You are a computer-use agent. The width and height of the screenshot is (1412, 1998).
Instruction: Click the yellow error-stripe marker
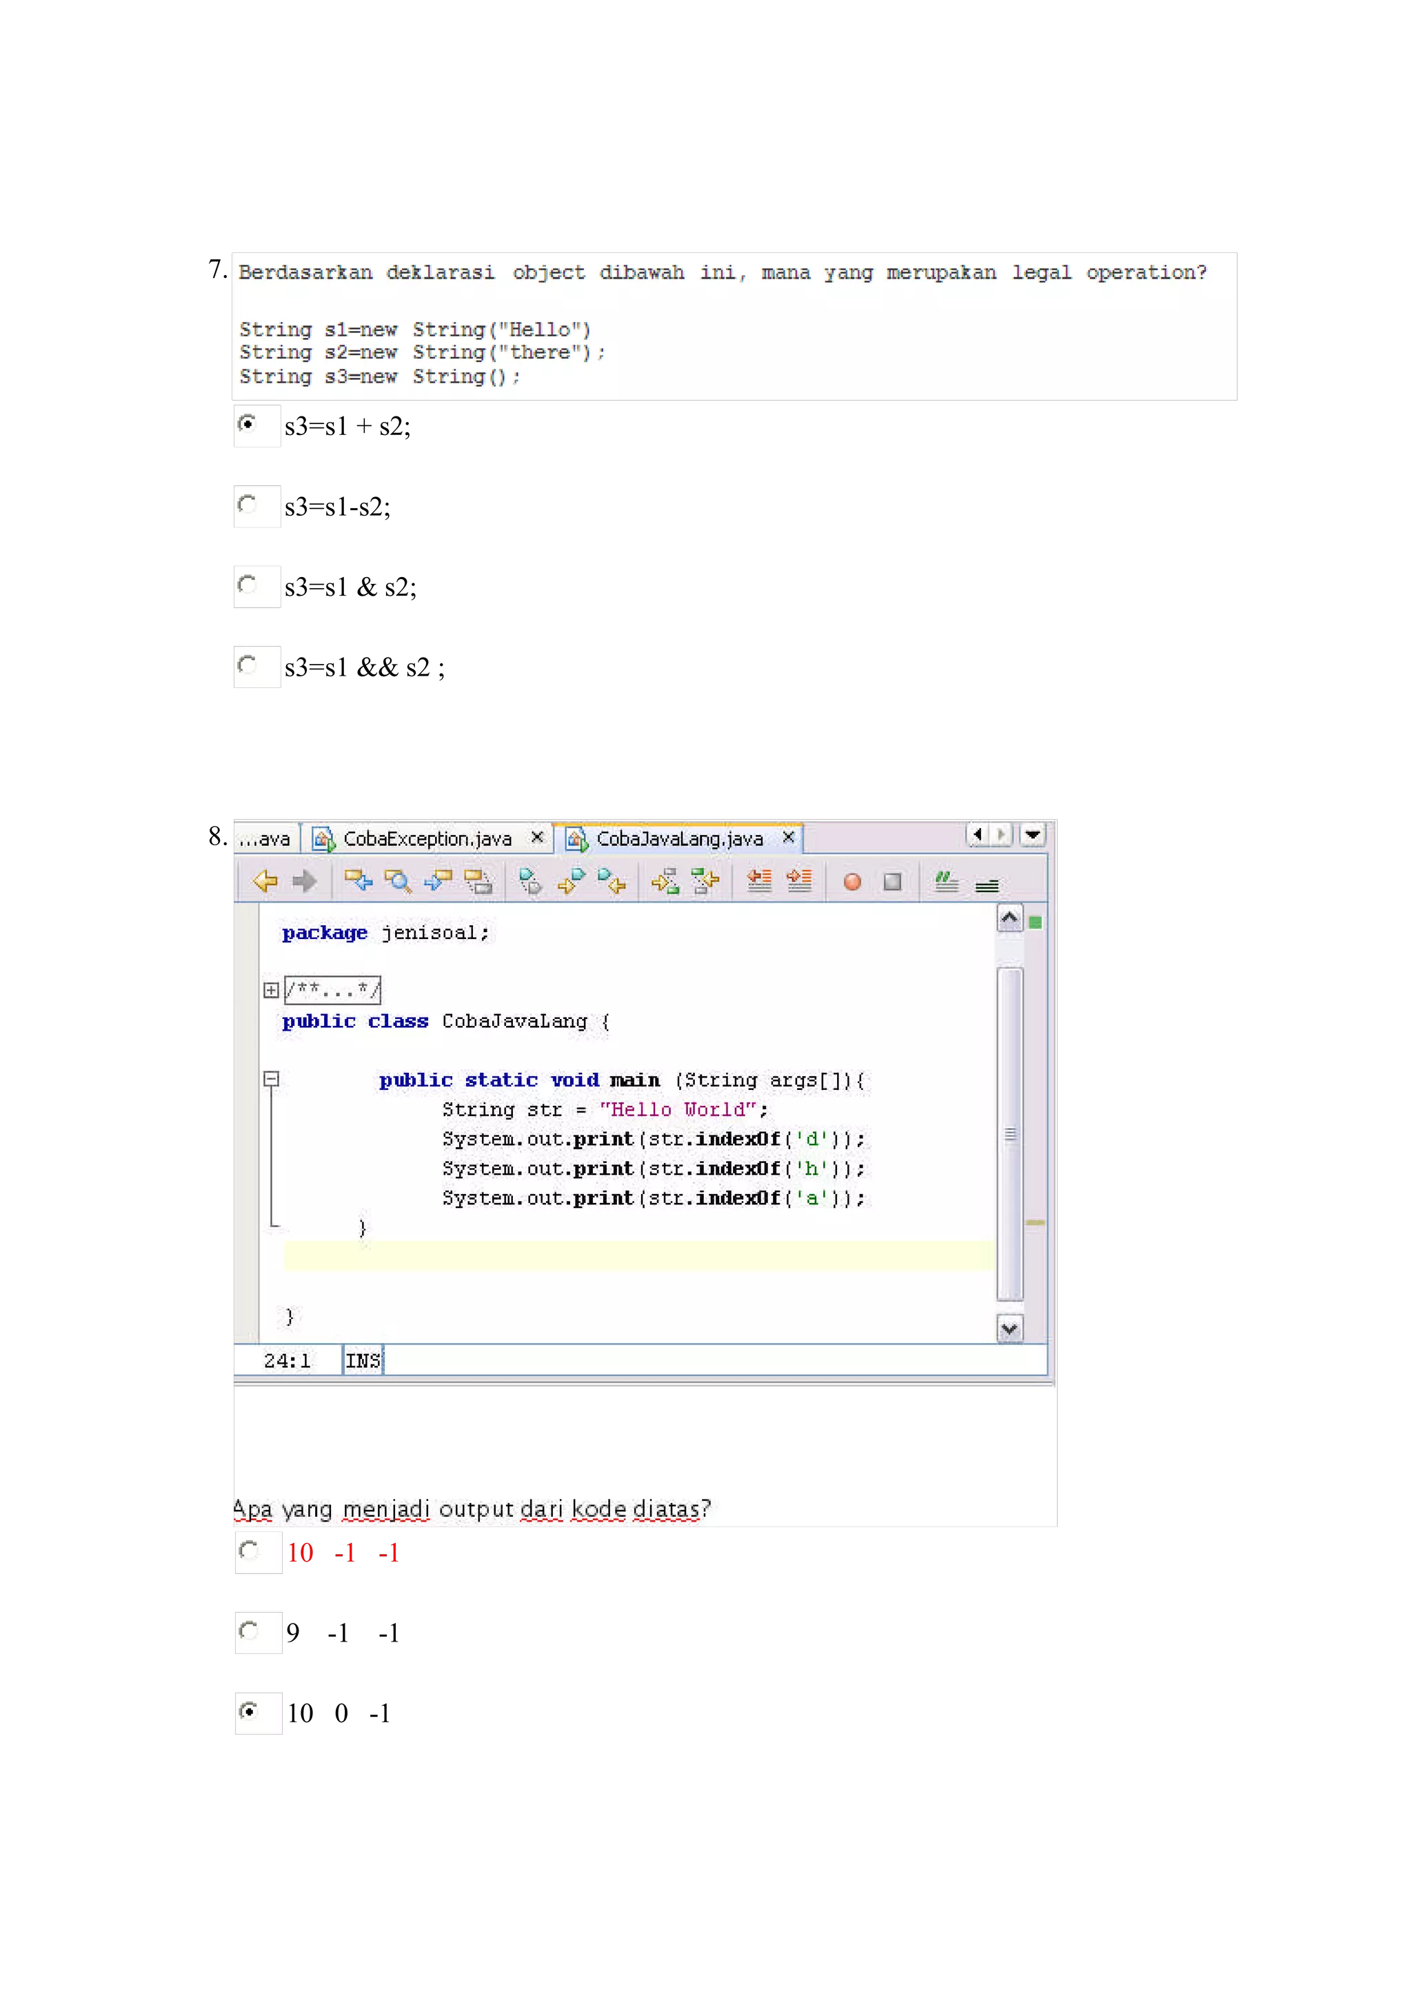pos(1036,1222)
